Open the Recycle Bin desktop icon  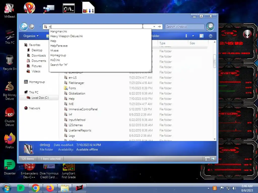pyautogui.click(x=10, y=63)
